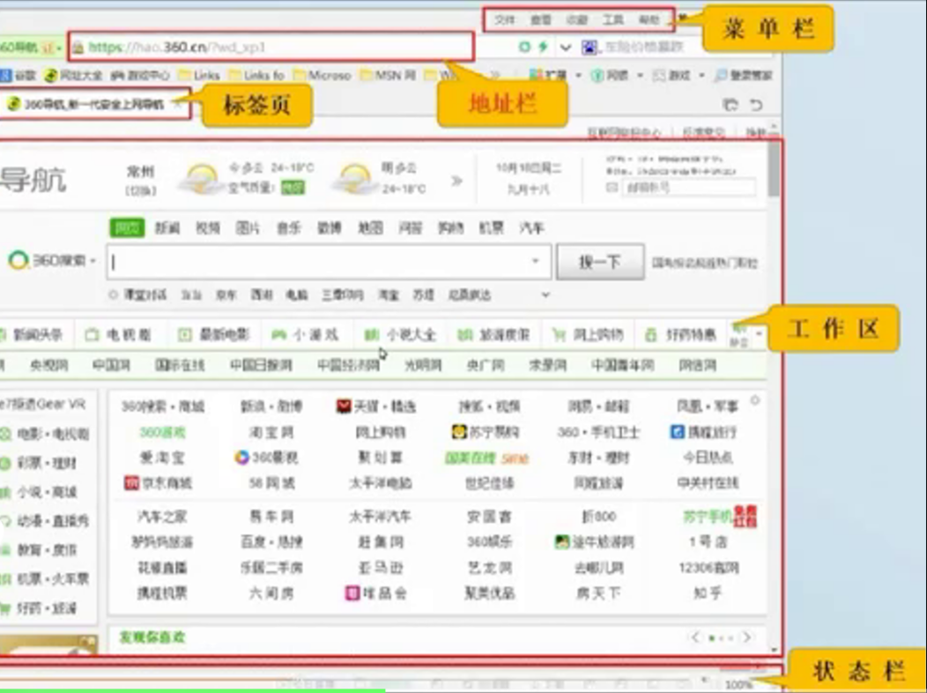The width and height of the screenshot is (927, 693).
Task: Show more weather forecast double-arrow
Action: click(456, 181)
